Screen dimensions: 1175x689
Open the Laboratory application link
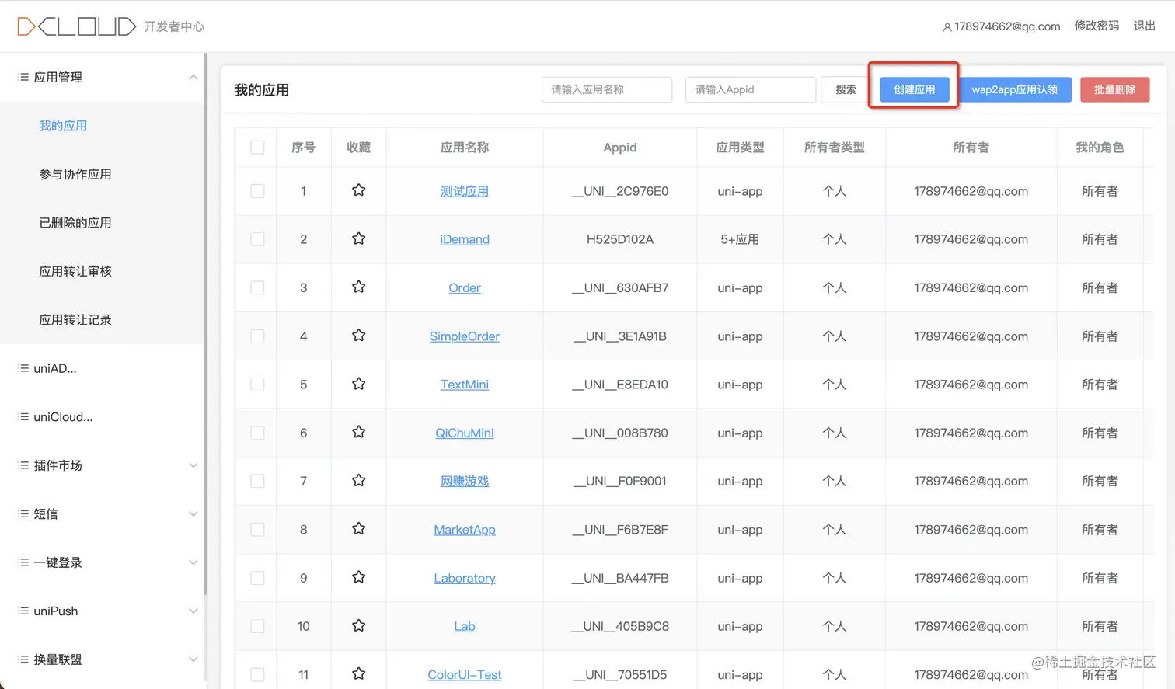click(465, 578)
